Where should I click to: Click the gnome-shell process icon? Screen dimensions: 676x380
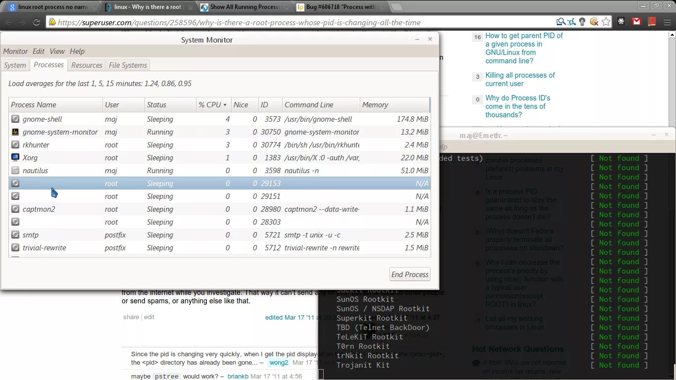click(15, 119)
